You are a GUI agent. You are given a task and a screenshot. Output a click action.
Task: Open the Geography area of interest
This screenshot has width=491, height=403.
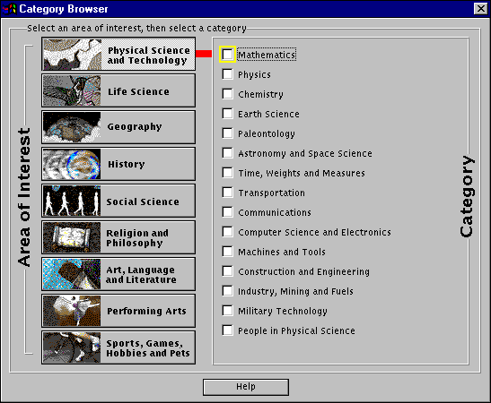[x=118, y=127]
